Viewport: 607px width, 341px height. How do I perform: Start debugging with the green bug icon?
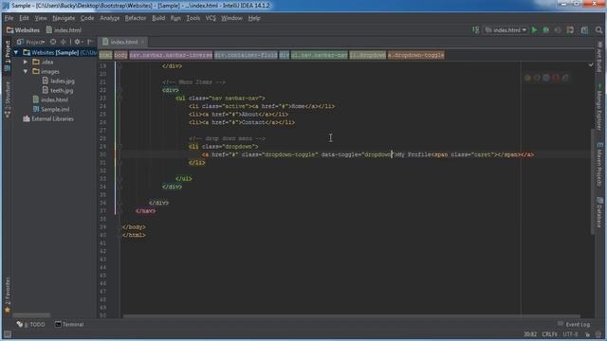click(546, 30)
